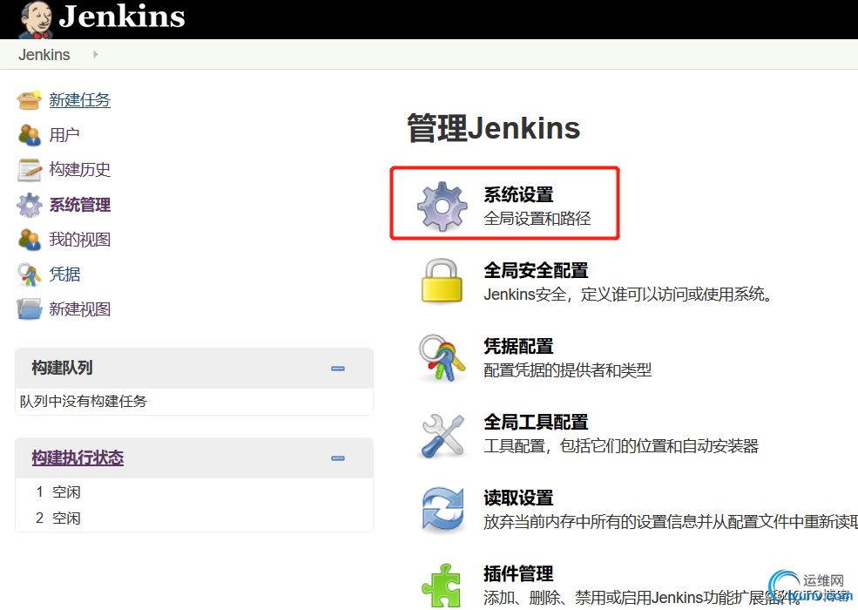Click the 工具配置 description text
This screenshot has width=858, height=610.
point(621,445)
